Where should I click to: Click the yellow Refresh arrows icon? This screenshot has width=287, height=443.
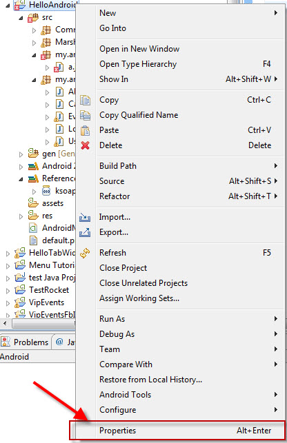click(85, 253)
